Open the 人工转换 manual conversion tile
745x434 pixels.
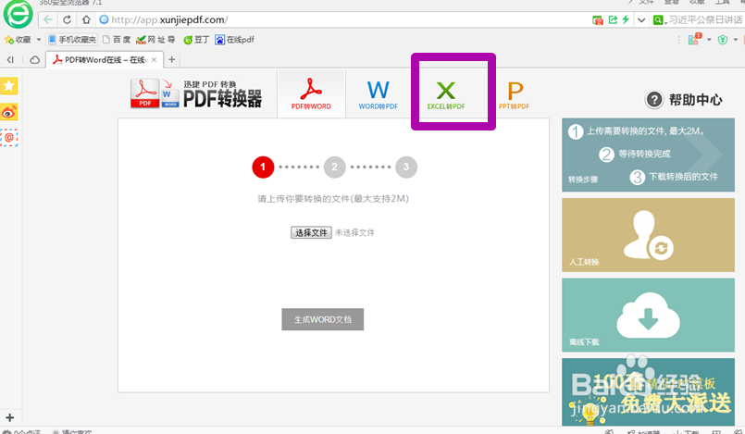[x=648, y=235]
